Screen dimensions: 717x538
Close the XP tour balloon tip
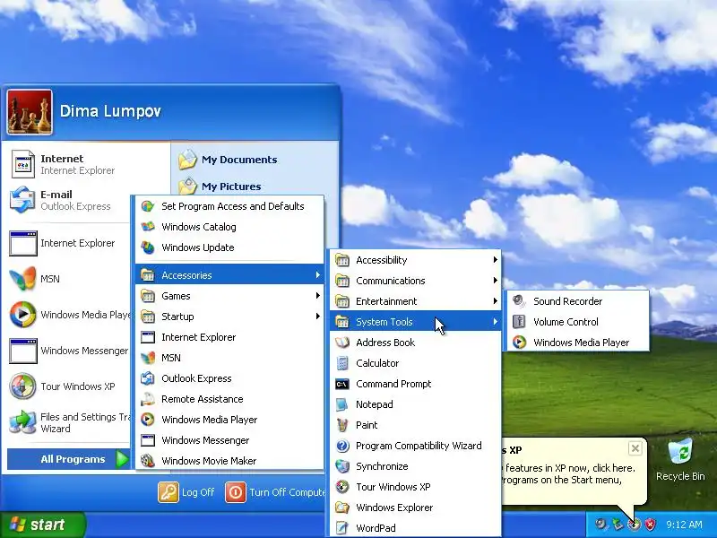click(635, 448)
